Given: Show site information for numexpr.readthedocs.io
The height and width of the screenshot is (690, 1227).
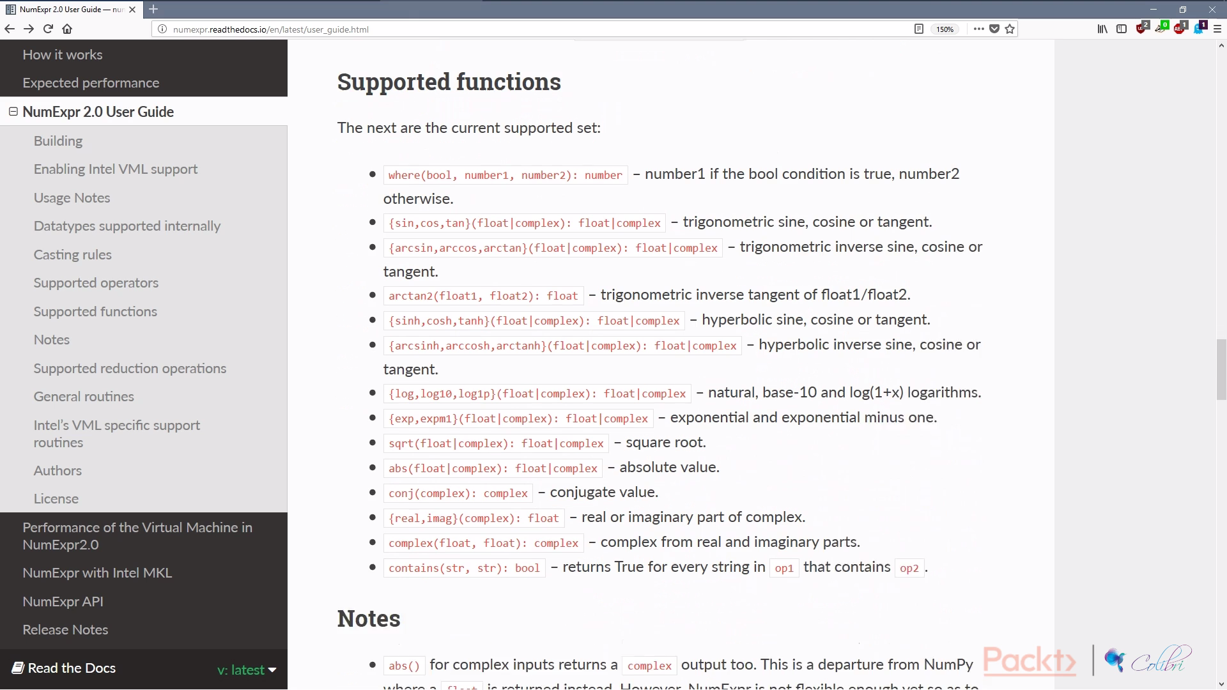Looking at the screenshot, I should point(162,29).
